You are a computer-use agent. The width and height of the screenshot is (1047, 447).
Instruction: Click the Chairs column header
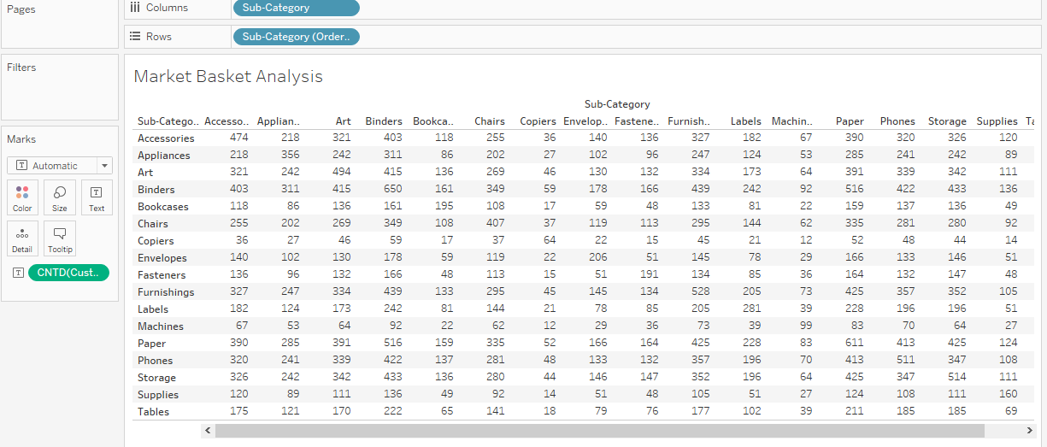pyautogui.click(x=490, y=121)
